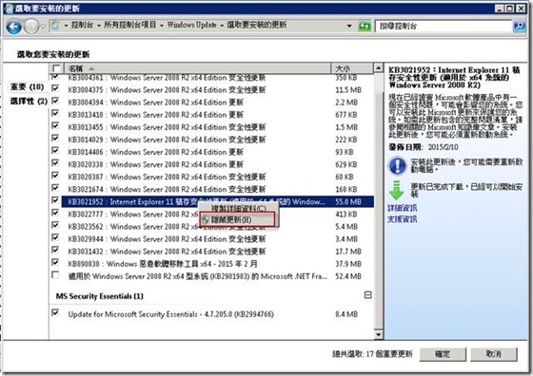
Task: Click the control panel icon in address bar
Action: (x=55, y=25)
